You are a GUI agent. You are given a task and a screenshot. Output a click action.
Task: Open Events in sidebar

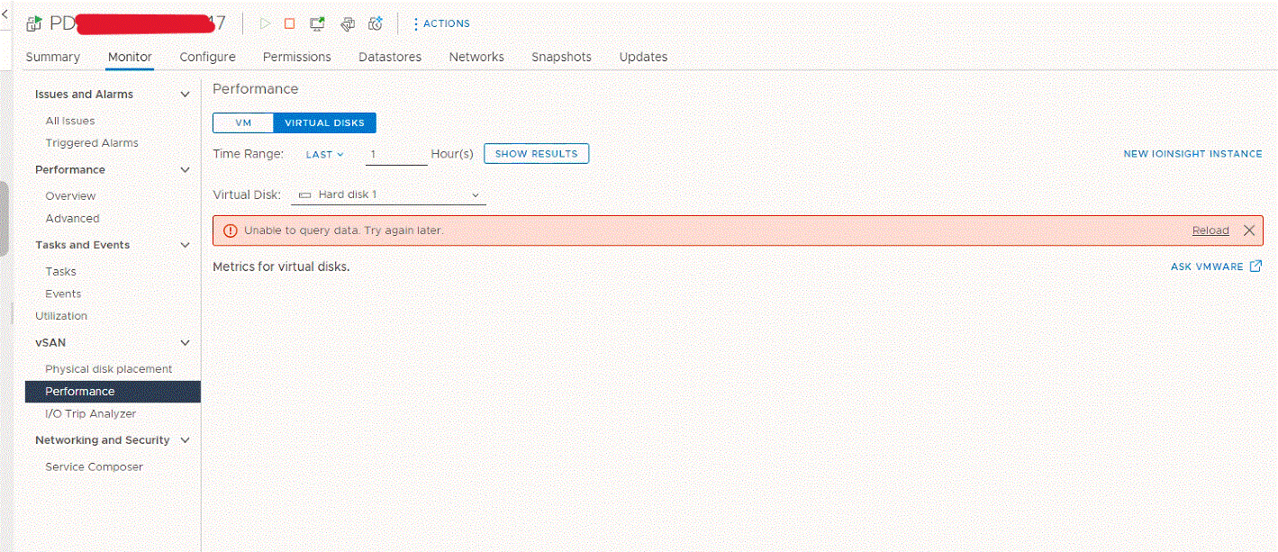pyautogui.click(x=63, y=294)
